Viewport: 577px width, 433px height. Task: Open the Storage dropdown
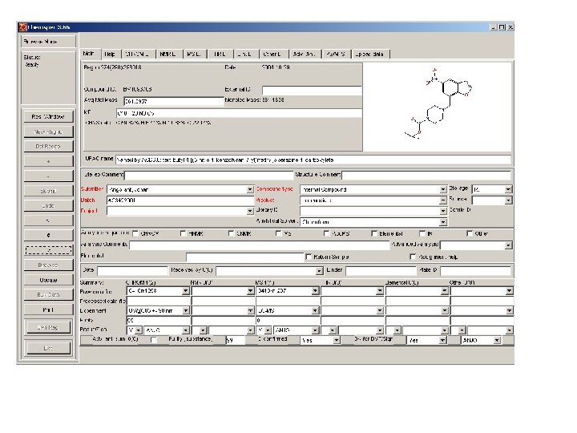click(x=509, y=189)
